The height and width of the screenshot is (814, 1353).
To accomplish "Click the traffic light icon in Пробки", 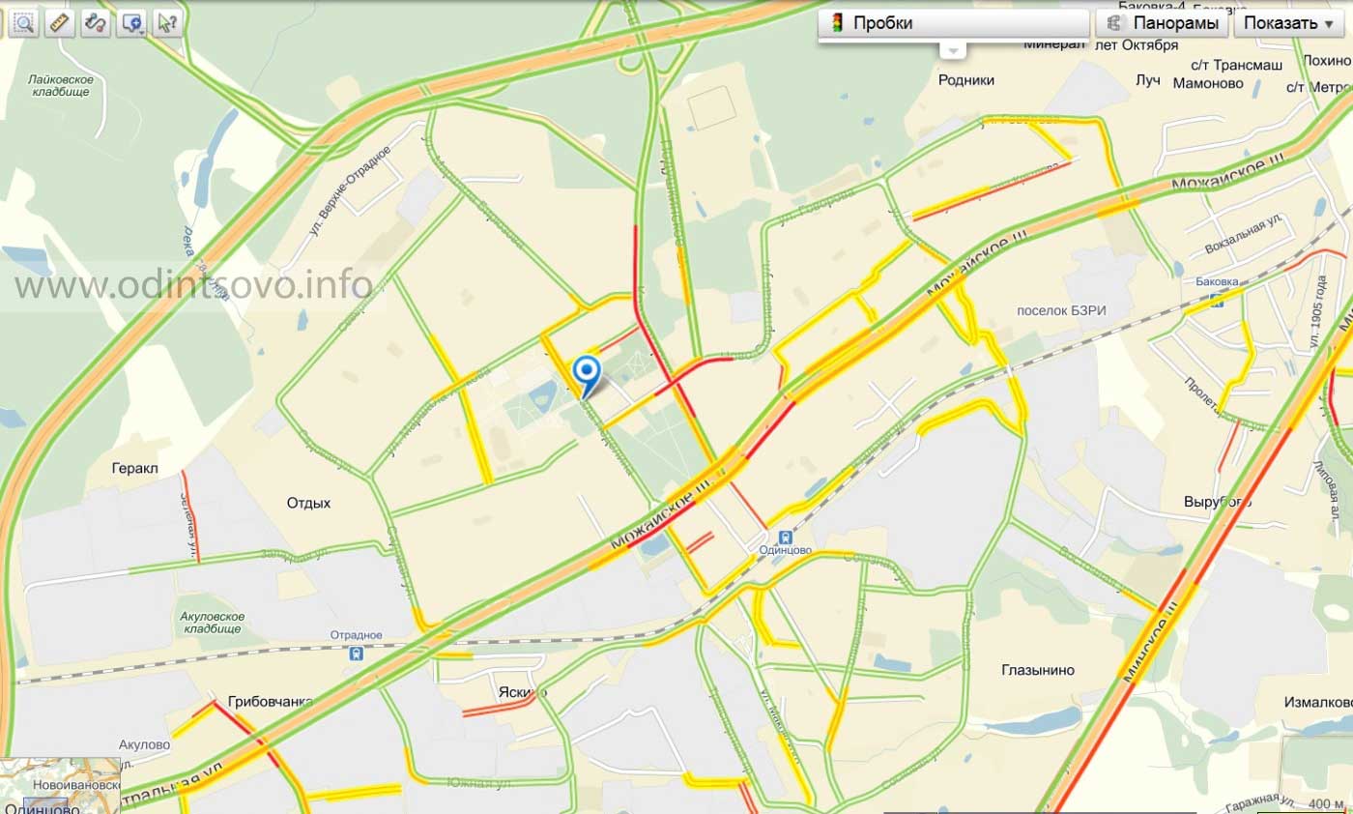I will coord(837,23).
